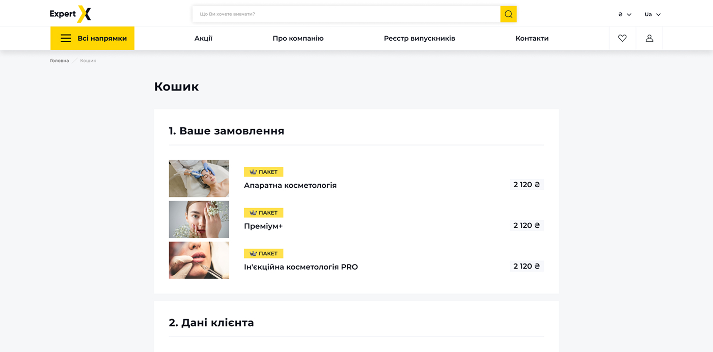Select 'Реєстр випускників' menu item

pyautogui.click(x=419, y=38)
